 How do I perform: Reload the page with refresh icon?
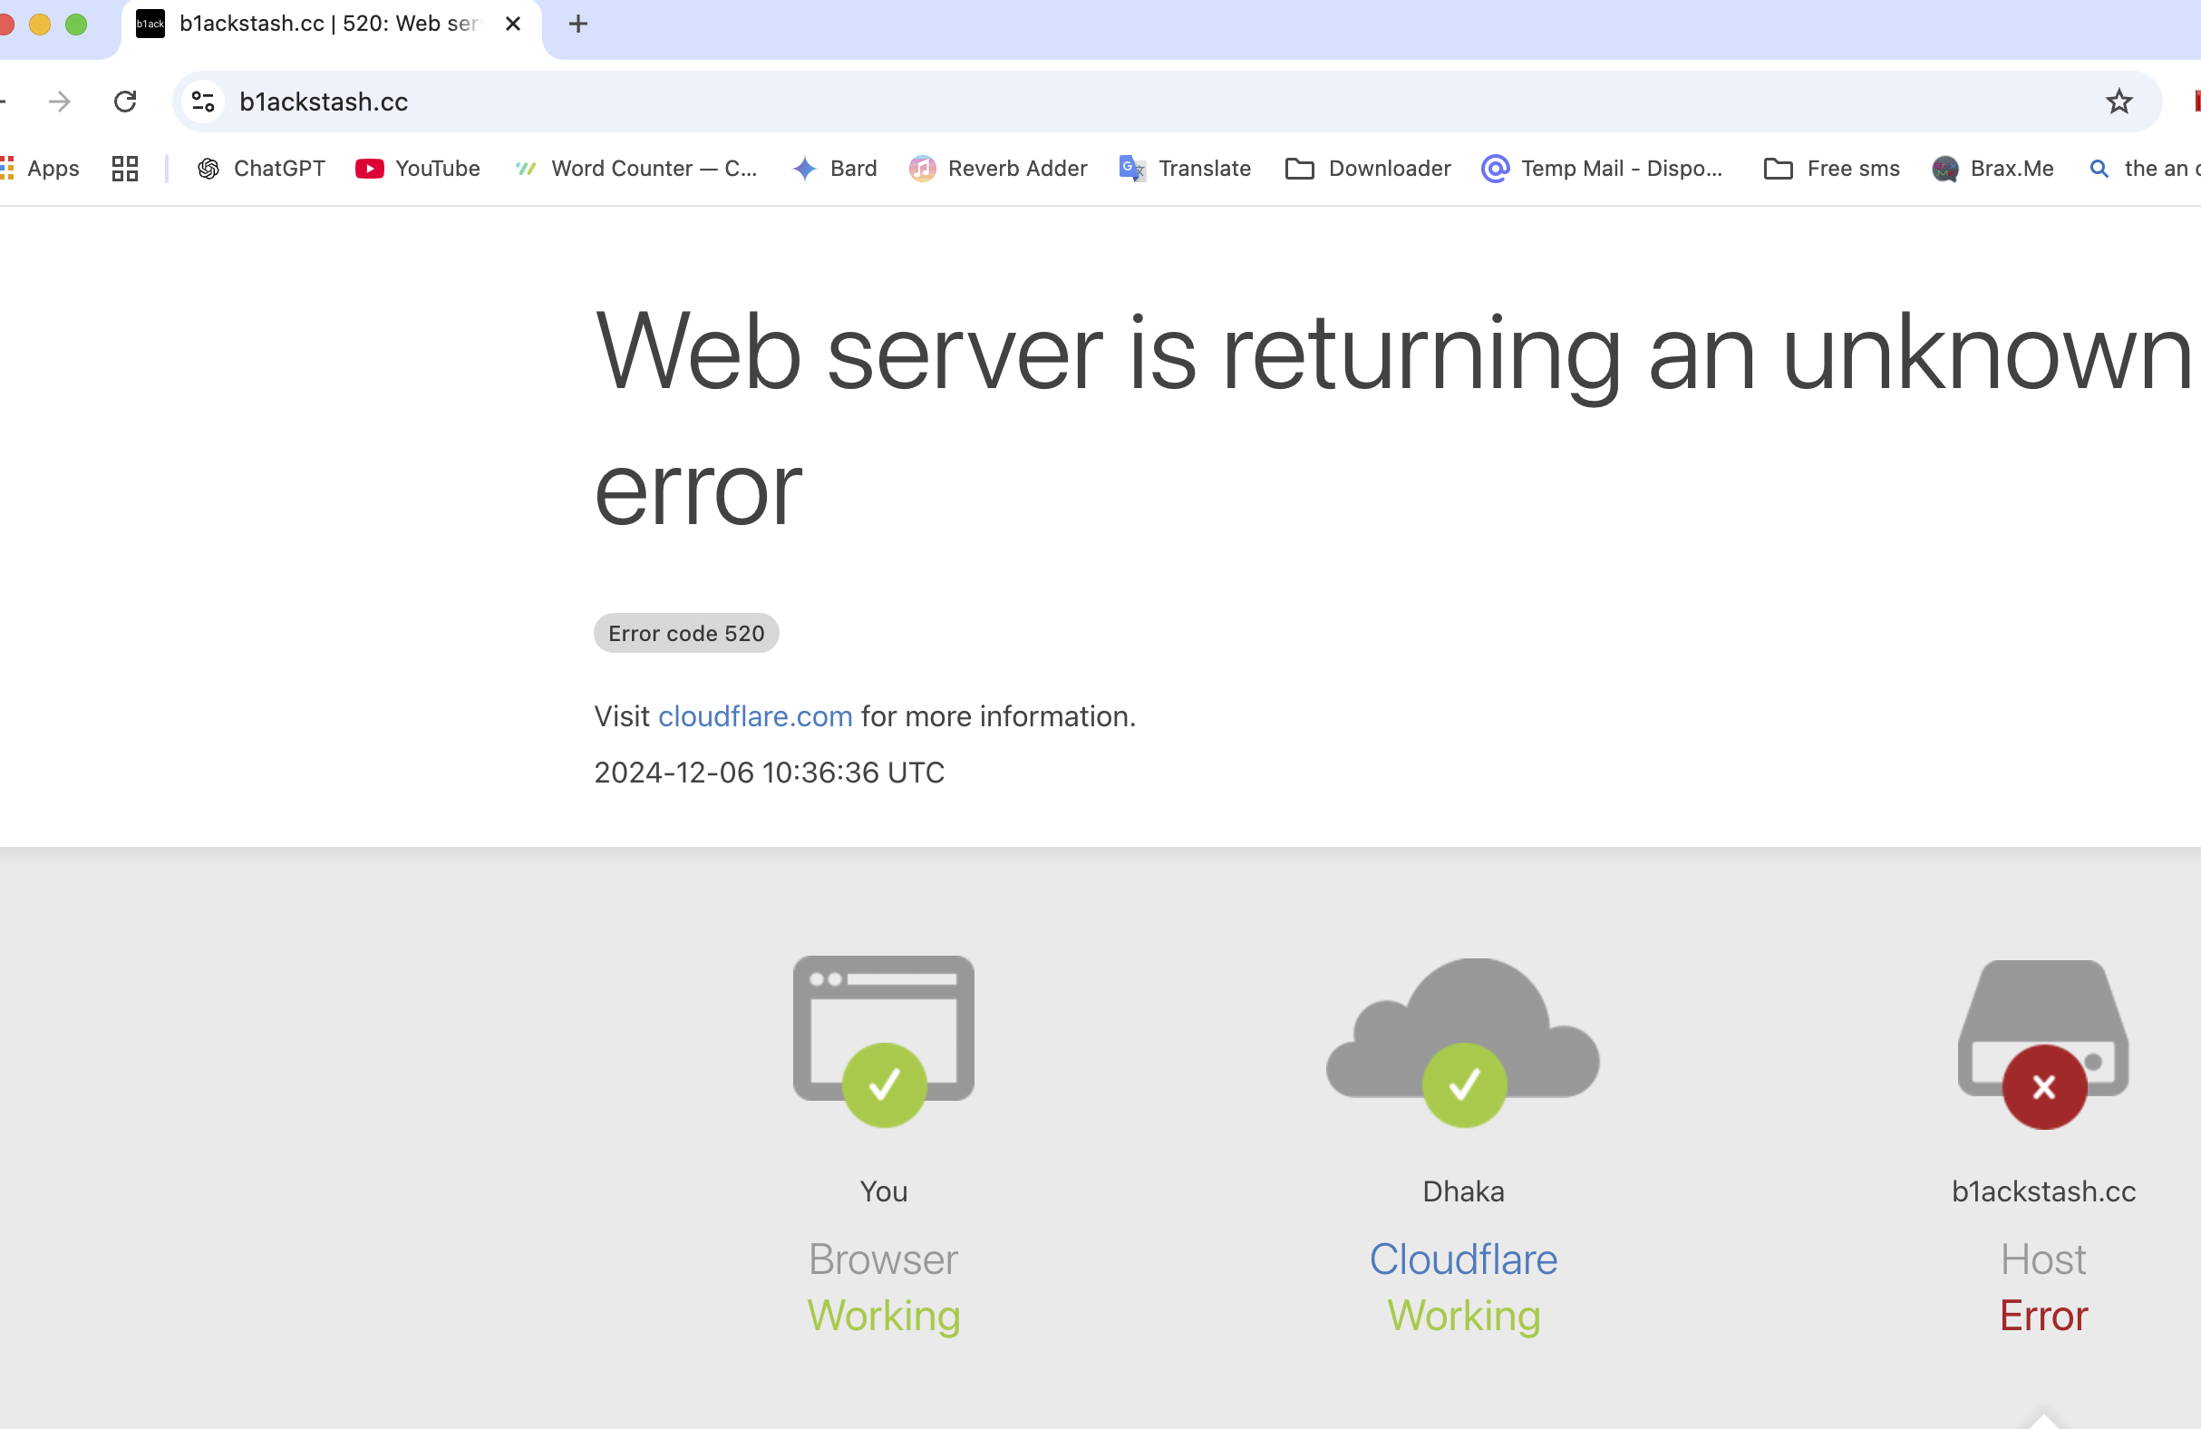click(x=125, y=101)
